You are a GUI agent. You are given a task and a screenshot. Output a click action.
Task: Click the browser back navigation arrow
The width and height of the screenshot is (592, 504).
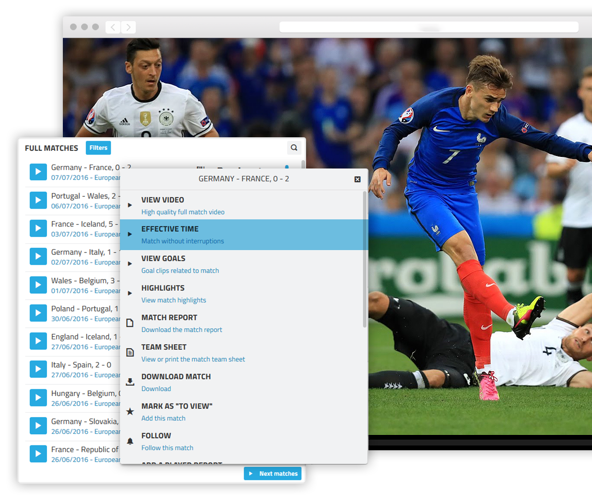[112, 27]
